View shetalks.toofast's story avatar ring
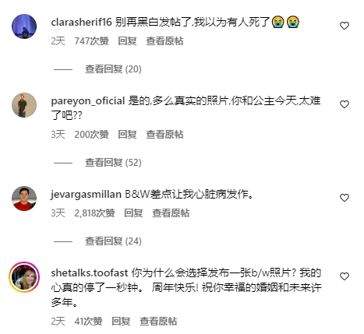Image resolution: width=364 pixels, height=334 pixels. coord(24,277)
